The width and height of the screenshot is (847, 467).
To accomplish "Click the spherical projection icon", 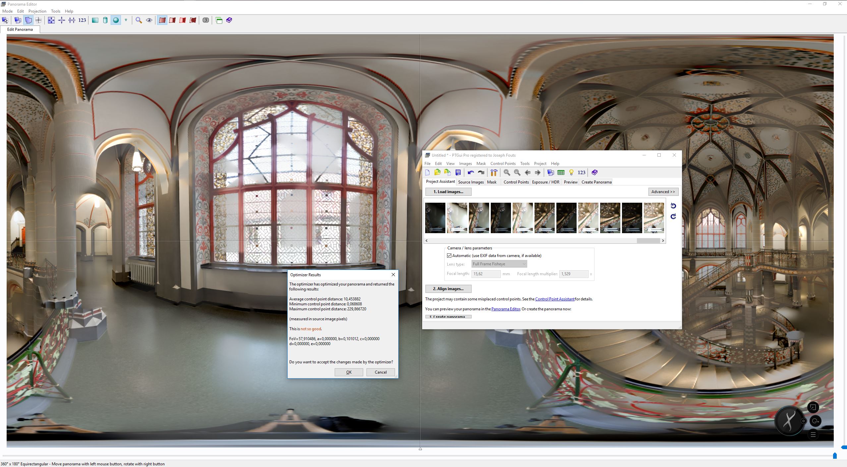I will (116, 20).
